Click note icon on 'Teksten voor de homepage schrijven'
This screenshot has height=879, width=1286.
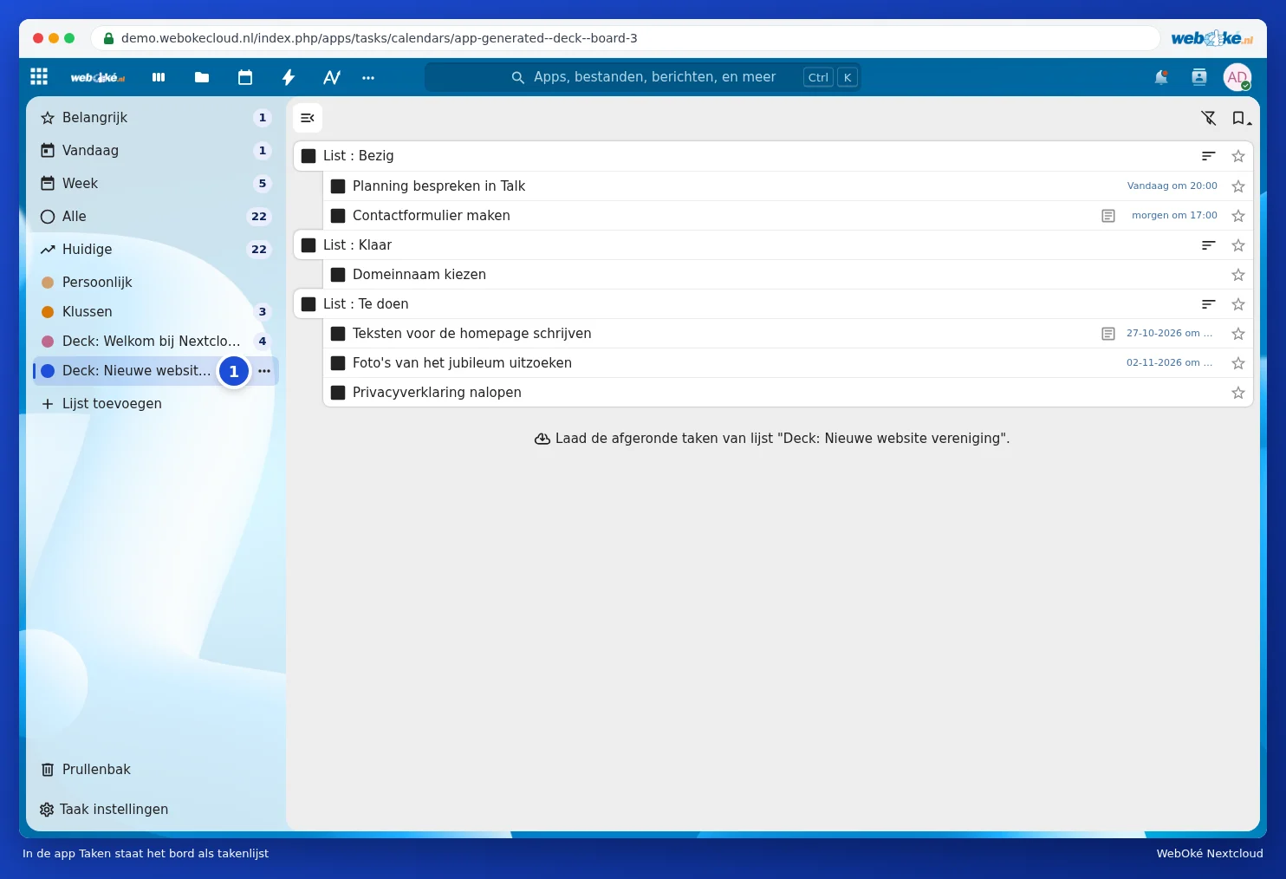pyautogui.click(x=1108, y=334)
